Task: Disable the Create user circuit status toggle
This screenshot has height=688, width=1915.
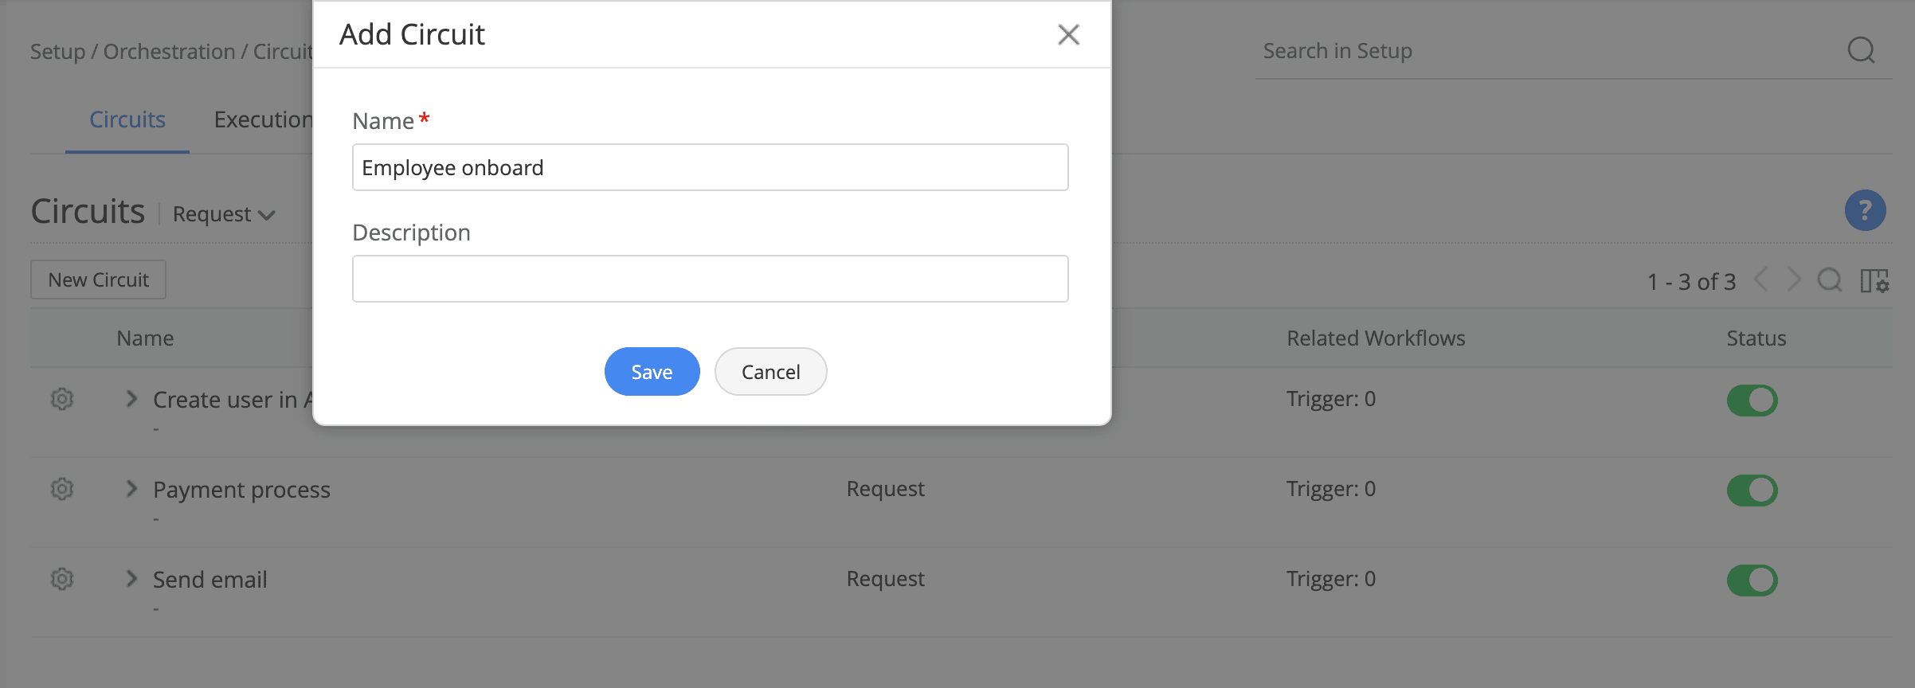Action: pyautogui.click(x=1752, y=400)
